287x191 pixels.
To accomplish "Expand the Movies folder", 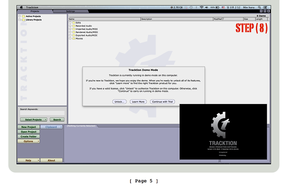I will coord(70,38).
